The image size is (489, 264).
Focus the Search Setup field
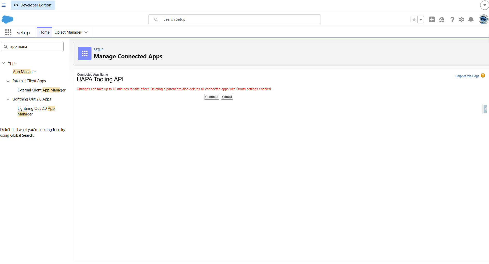tap(235, 19)
